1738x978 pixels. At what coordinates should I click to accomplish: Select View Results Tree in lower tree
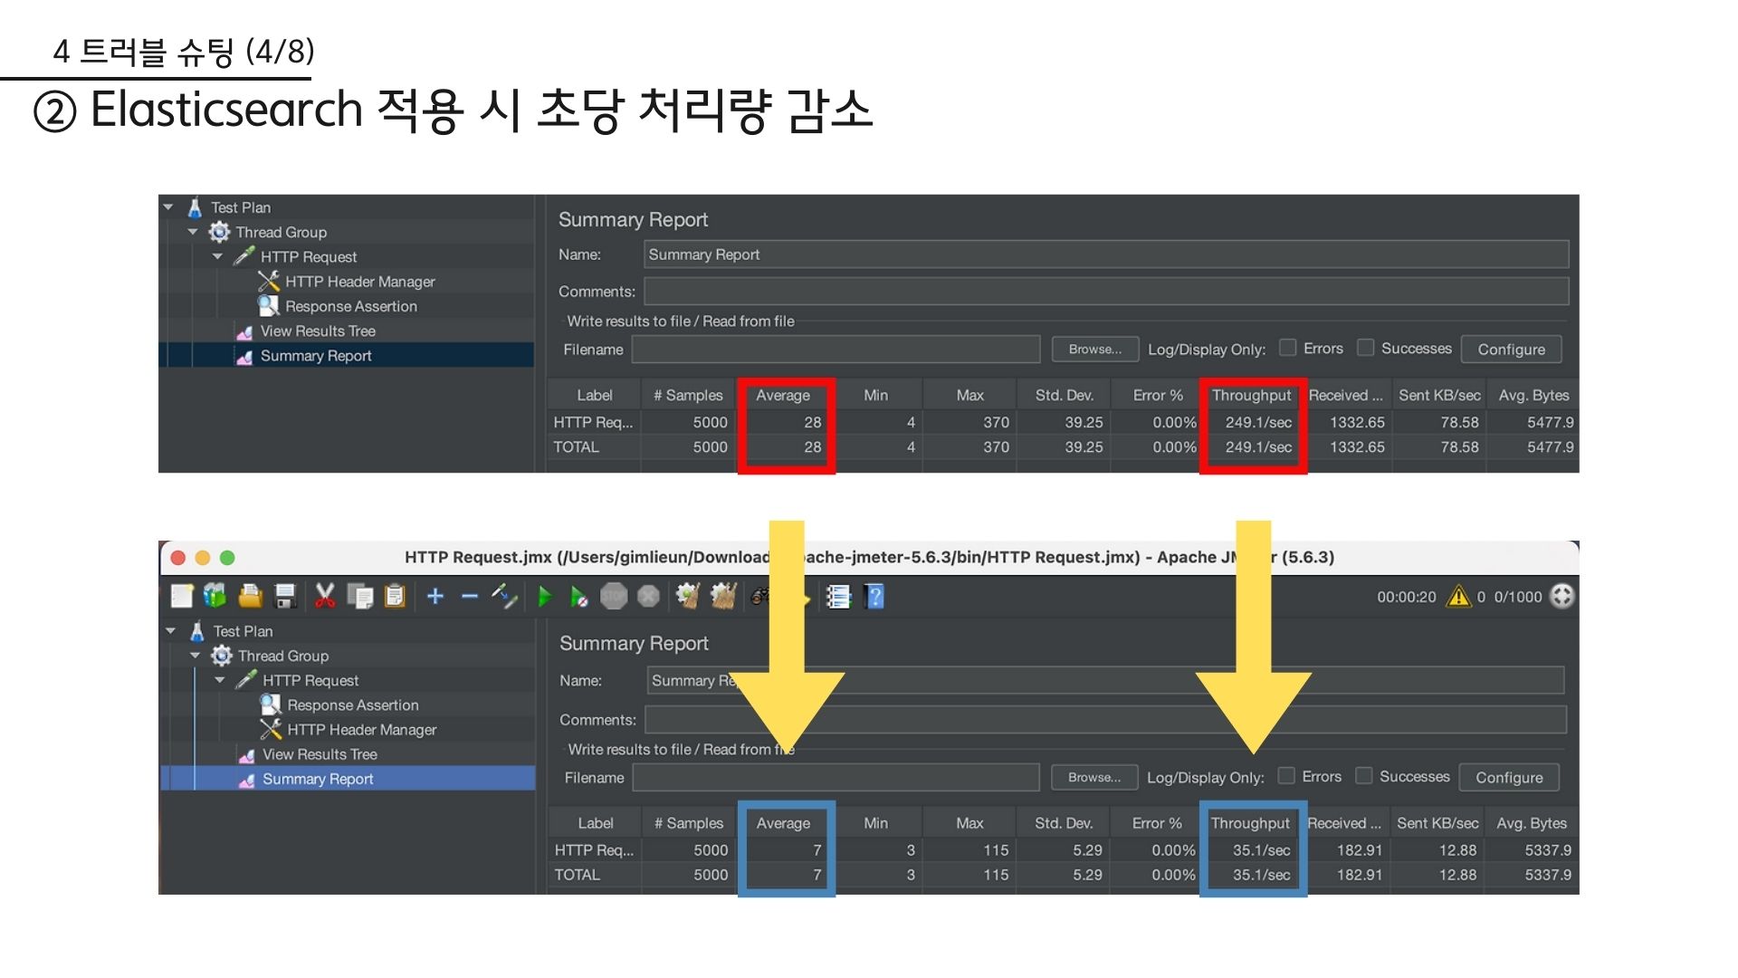(320, 754)
